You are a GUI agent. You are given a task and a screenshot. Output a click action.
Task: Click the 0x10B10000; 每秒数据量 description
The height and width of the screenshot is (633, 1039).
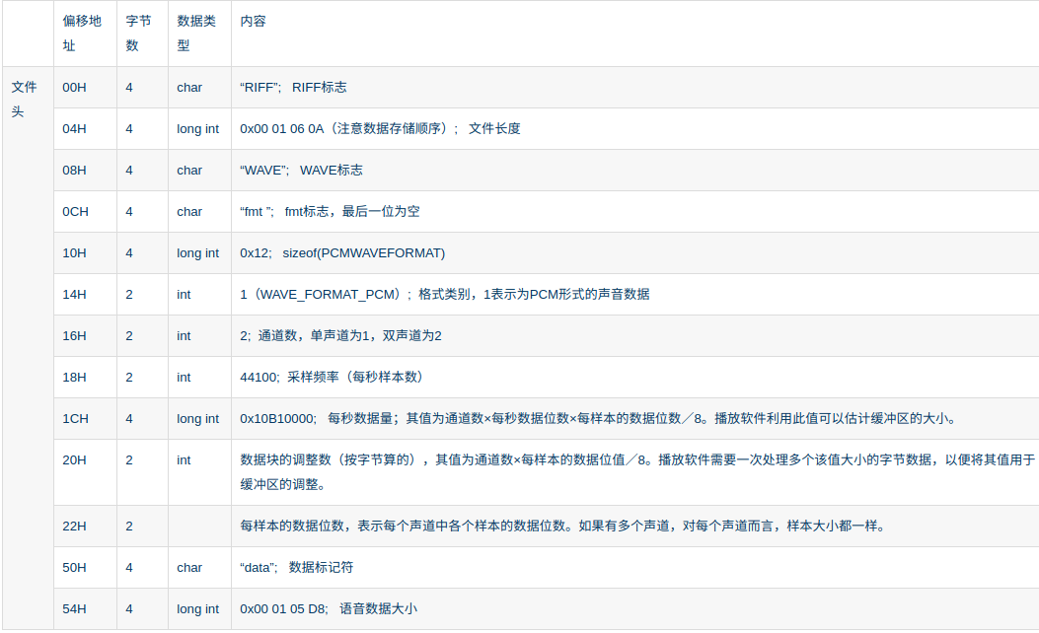tap(599, 418)
